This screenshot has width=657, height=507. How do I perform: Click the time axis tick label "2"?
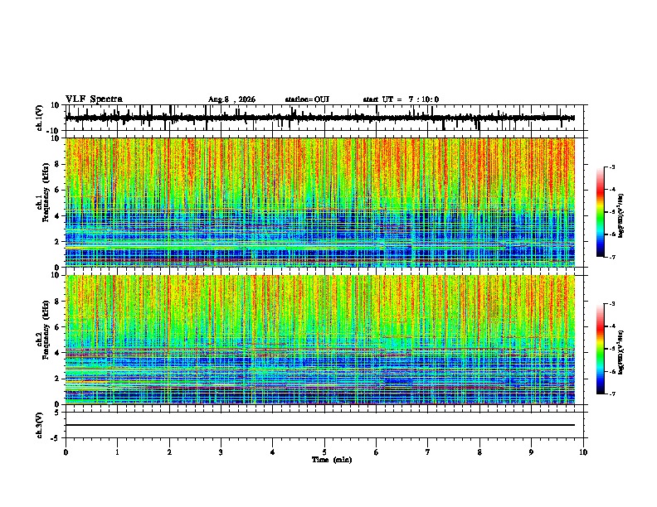point(169,452)
